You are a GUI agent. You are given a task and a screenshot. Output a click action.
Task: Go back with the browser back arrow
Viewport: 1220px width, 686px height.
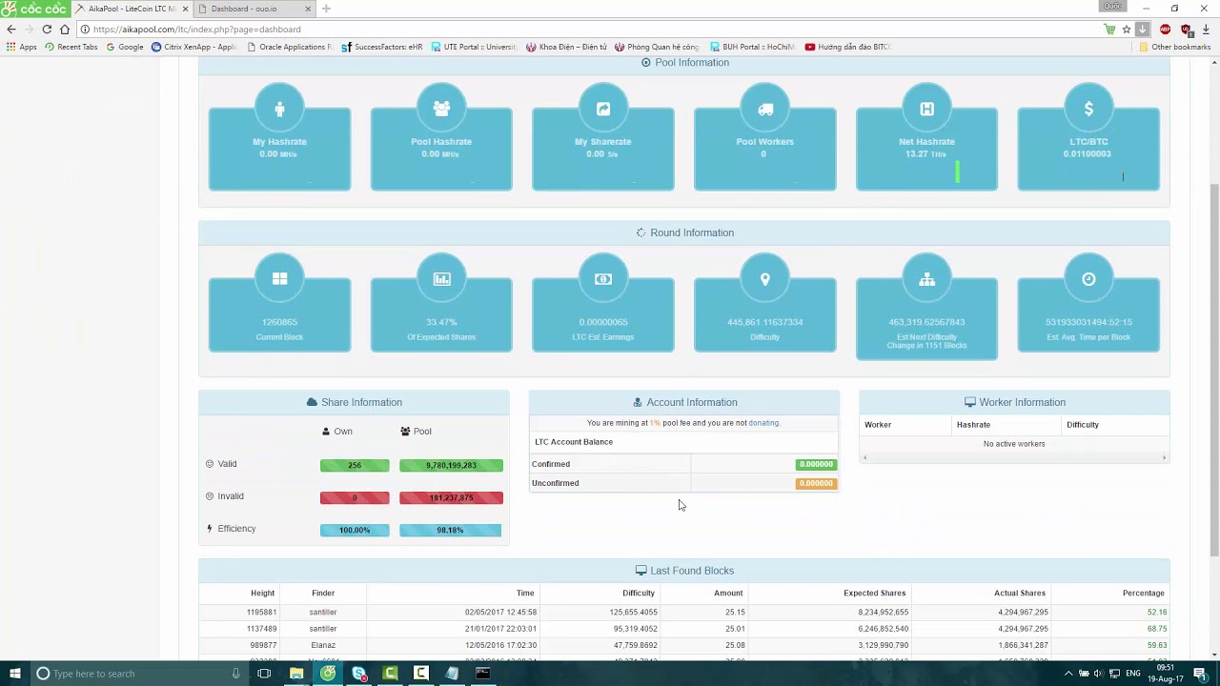[x=11, y=30]
